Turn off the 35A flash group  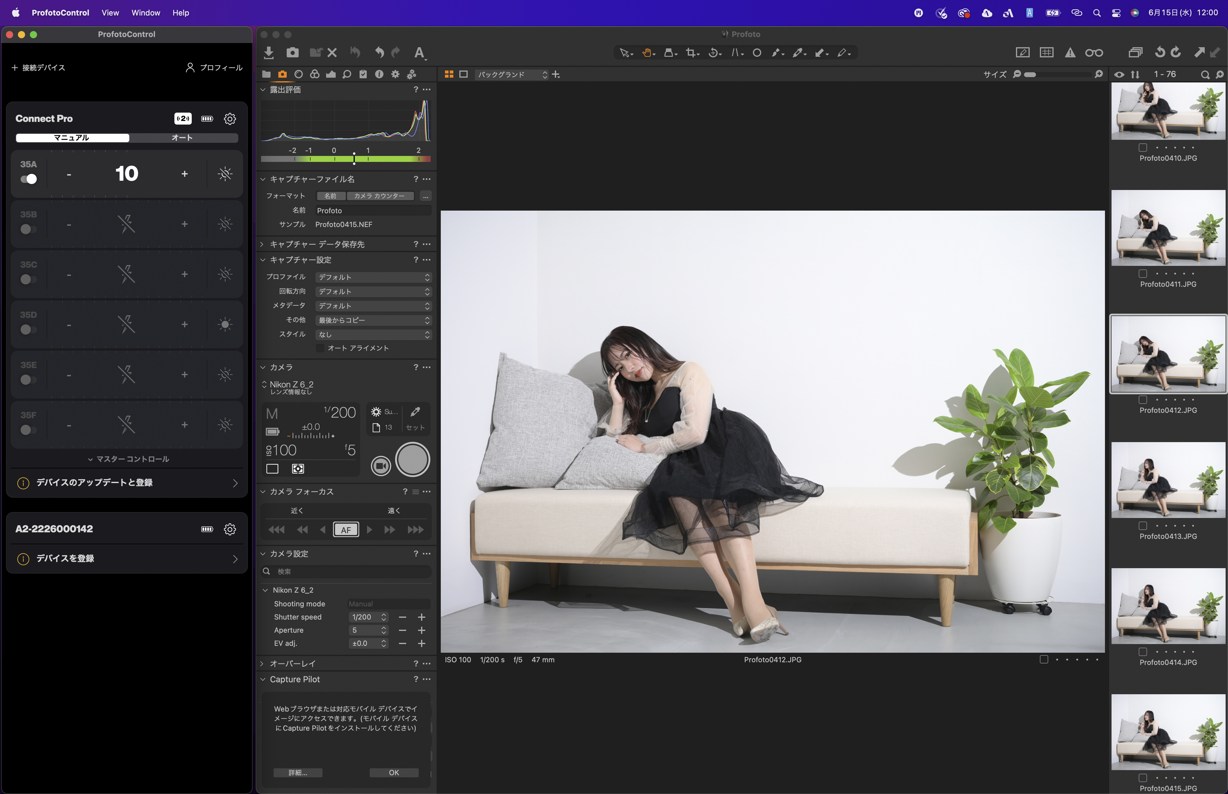[x=29, y=179]
